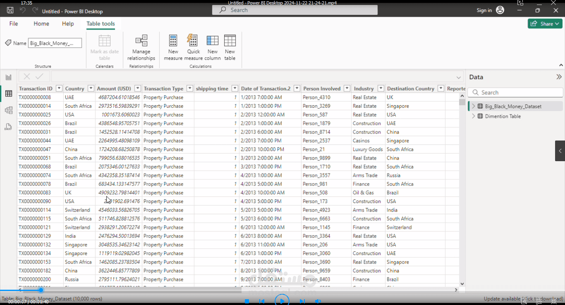Screen dimensions: 565x305
Task: Open Manage relationships
Action: point(141,48)
